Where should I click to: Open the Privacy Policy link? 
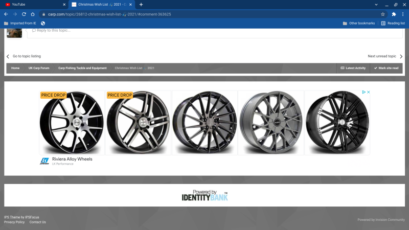tap(14, 222)
